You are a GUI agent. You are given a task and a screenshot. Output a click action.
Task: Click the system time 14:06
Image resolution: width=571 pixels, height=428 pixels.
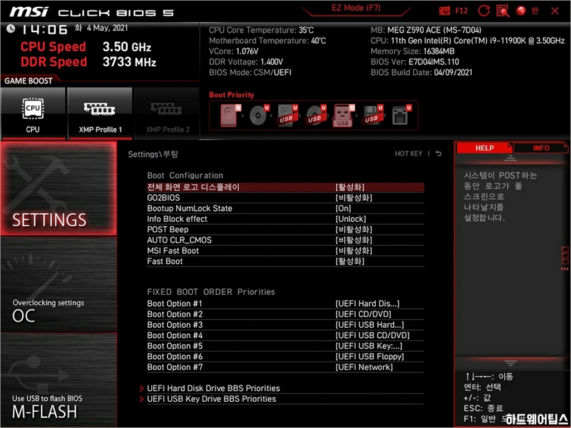(44, 30)
